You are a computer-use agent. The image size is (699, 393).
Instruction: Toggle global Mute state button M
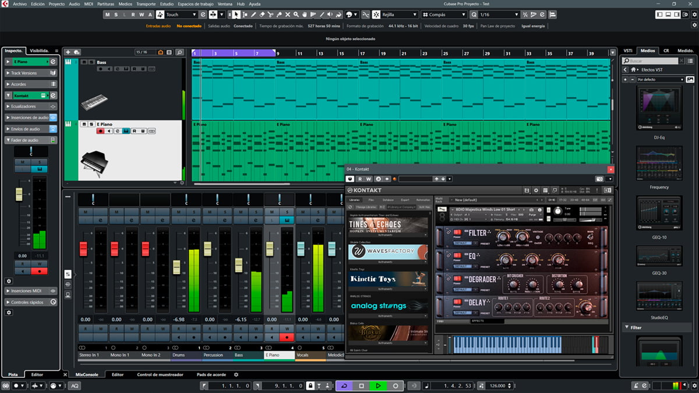[108, 15]
